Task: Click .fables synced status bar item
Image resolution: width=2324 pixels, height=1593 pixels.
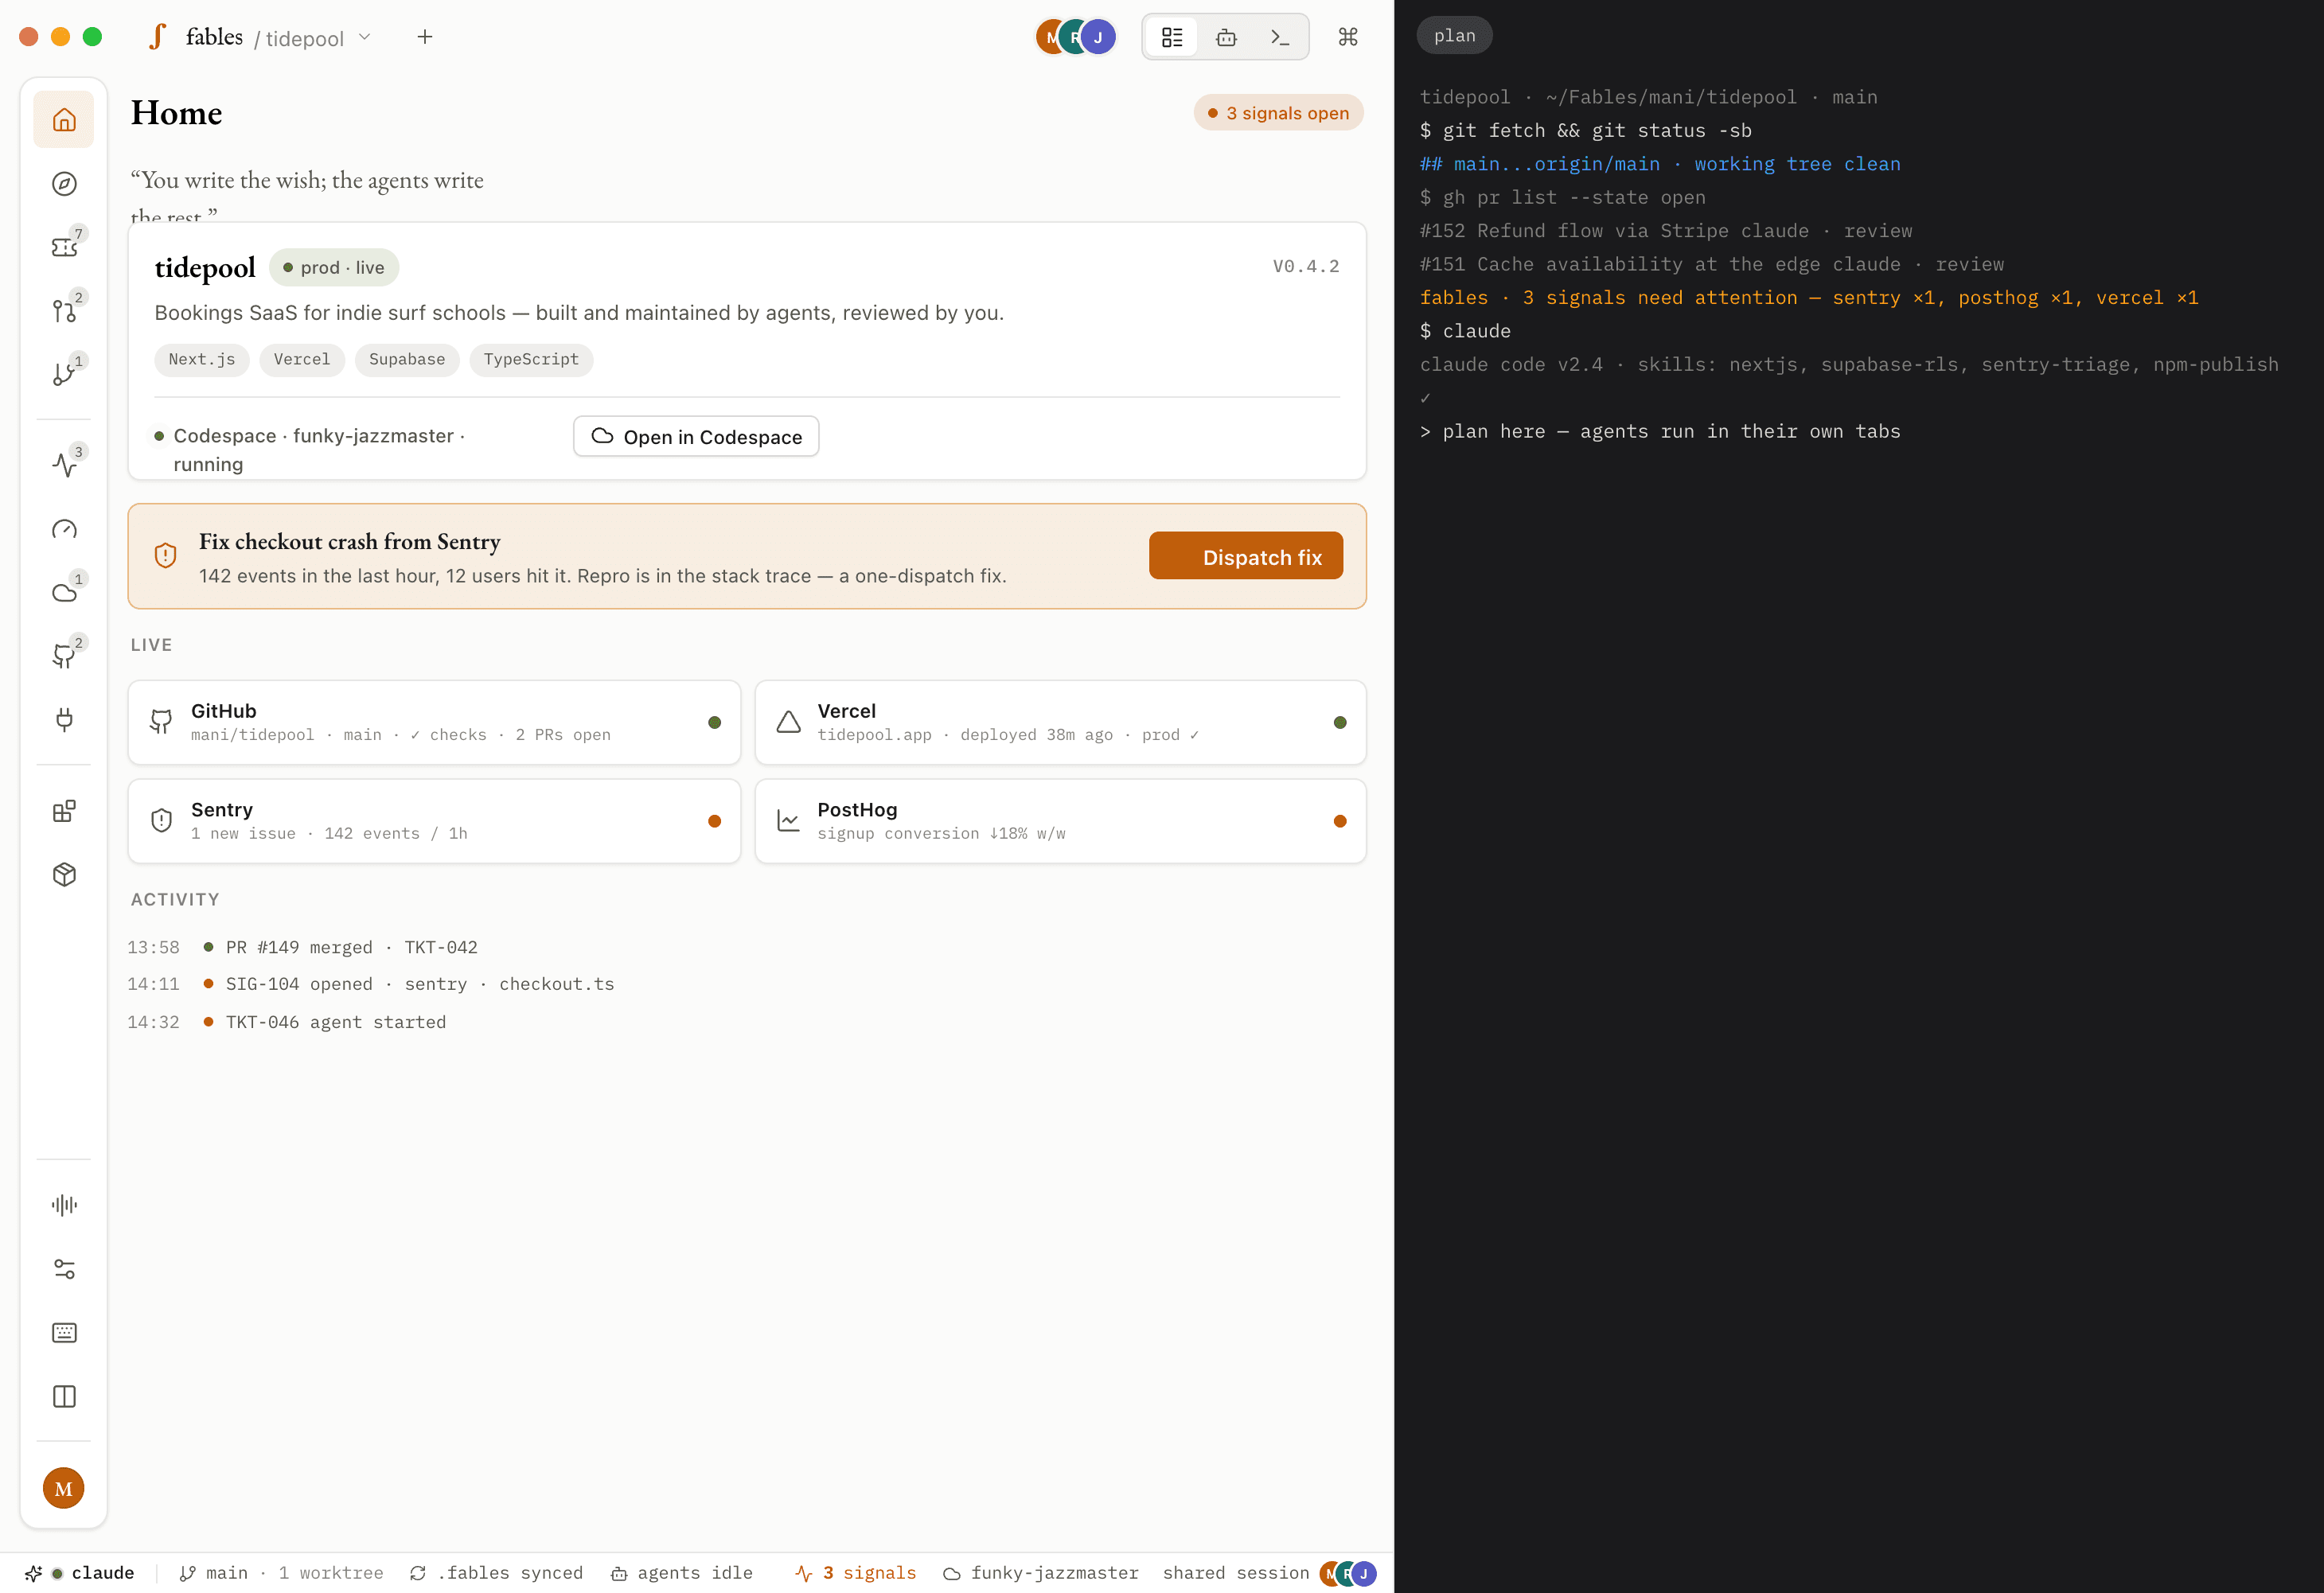Action: pyautogui.click(x=496, y=1573)
